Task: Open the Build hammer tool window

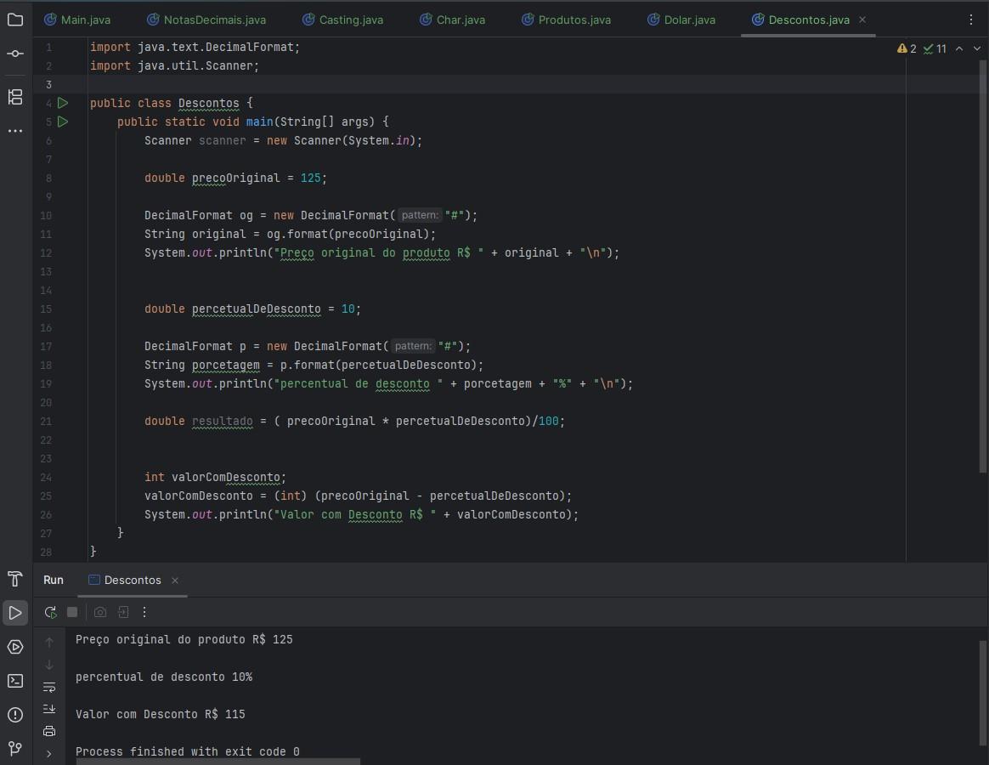Action: (x=15, y=579)
